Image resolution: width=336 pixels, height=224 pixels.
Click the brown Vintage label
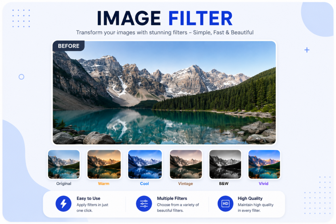186,184
